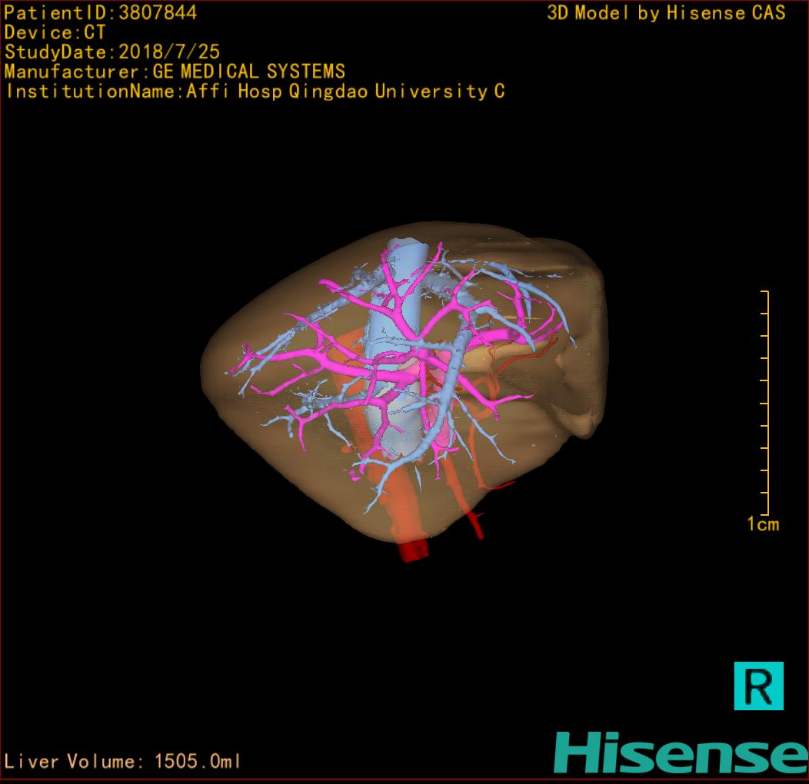Select the PatientID:3807844 text

[x=100, y=13]
